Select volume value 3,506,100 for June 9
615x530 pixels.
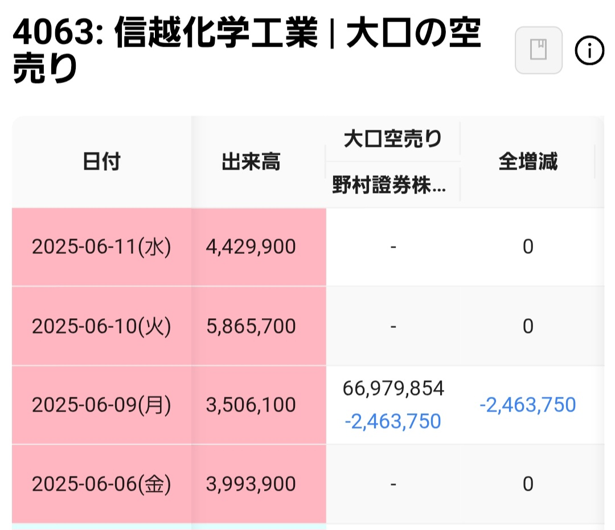251,405
